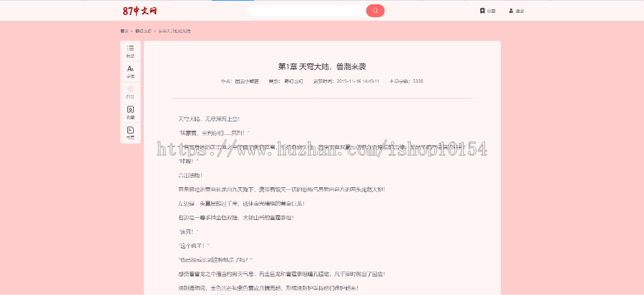Click chapter title 第1章 天穹大陆

click(322, 66)
